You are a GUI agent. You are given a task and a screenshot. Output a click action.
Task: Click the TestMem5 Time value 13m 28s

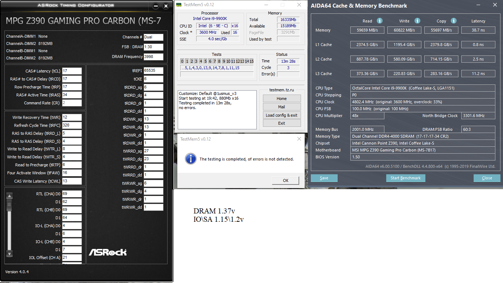[288, 61]
